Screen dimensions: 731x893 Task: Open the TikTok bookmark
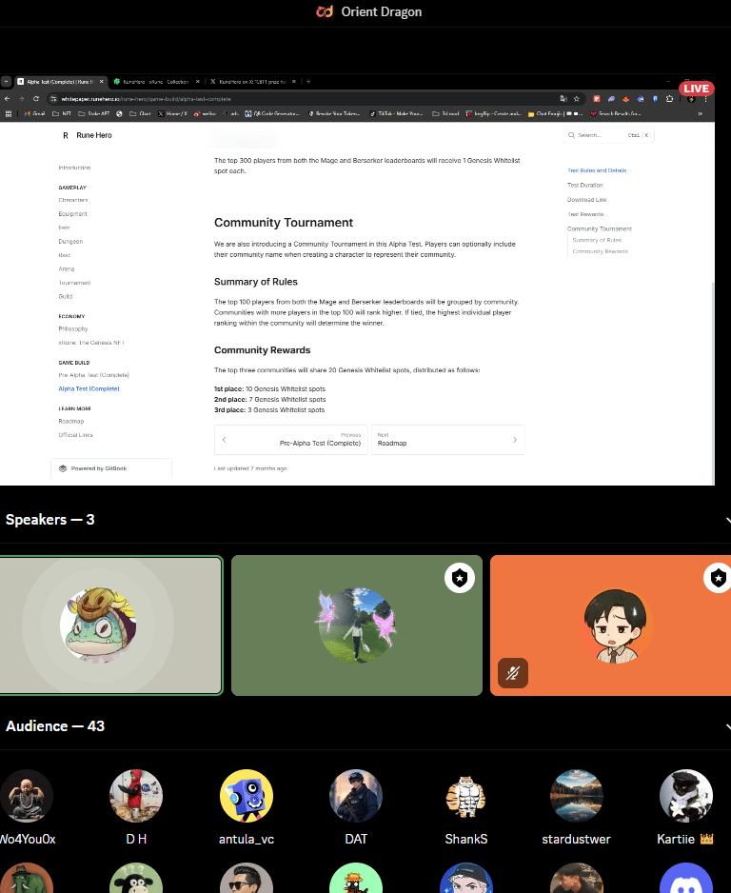point(396,113)
